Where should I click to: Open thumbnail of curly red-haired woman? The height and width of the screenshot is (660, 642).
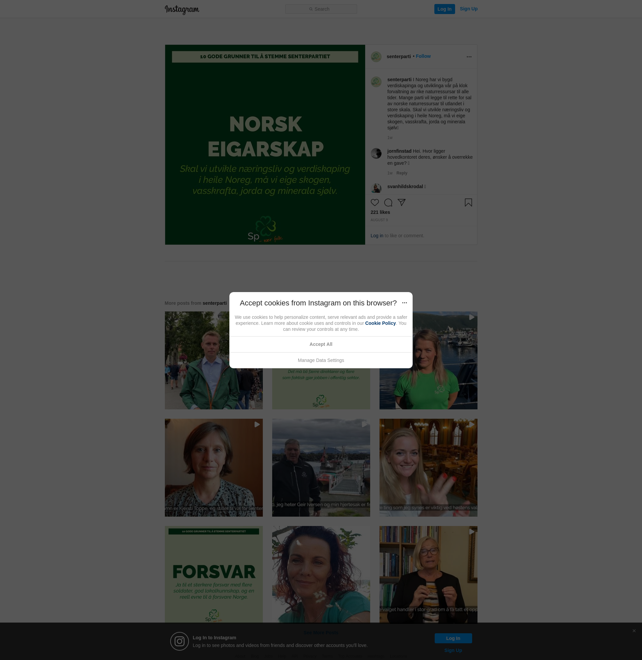click(321, 574)
